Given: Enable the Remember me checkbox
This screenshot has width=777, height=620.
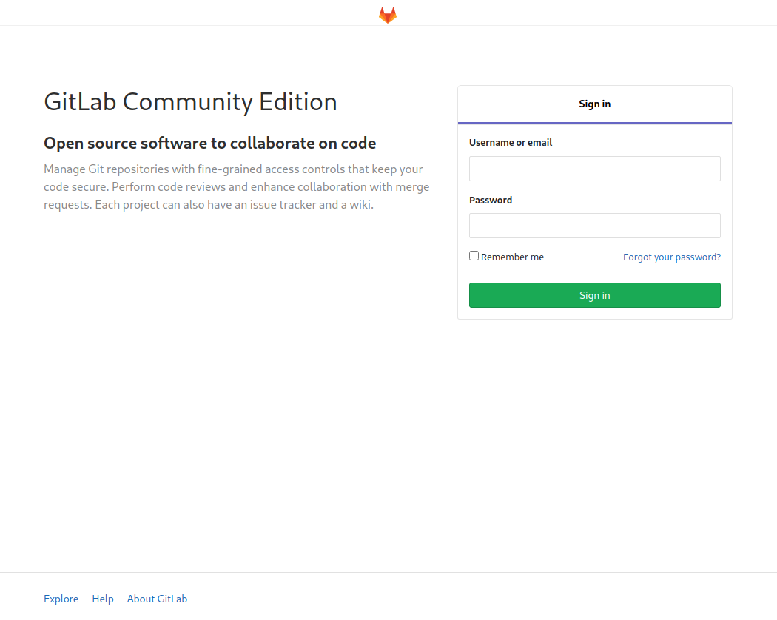Looking at the screenshot, I should (474, 256).
